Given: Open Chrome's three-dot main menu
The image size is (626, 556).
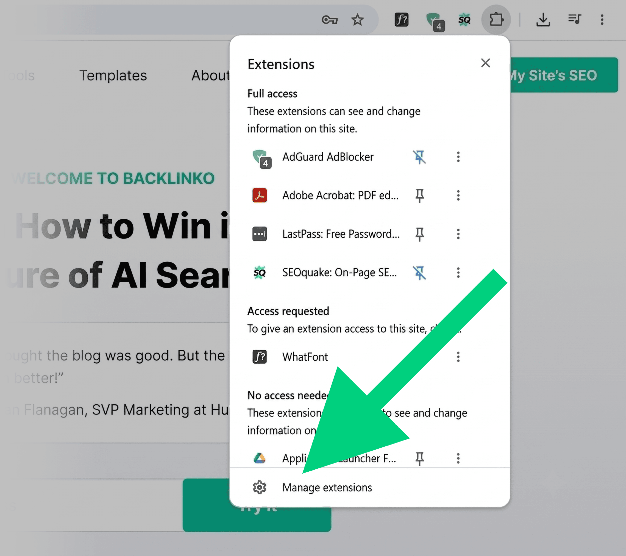Looking at the screenshot, I should click(x=602, y=20).
